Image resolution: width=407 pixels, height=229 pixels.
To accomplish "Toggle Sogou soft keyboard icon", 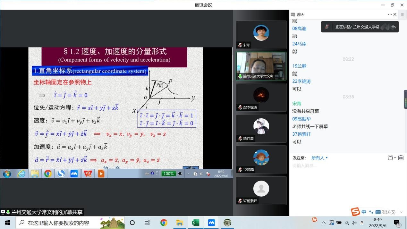I will [378, 212].
